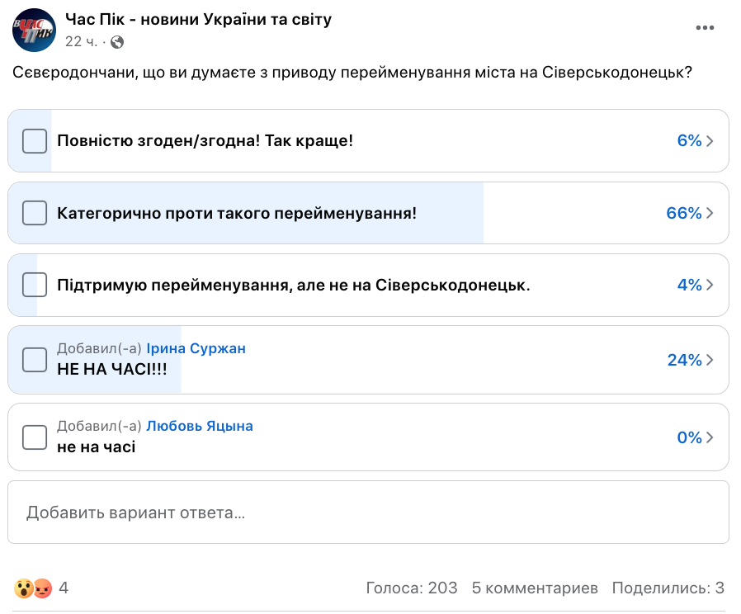Open voters chevron next to 4%
The height and width of the screenshot is (614, 741).
[710, 285]
